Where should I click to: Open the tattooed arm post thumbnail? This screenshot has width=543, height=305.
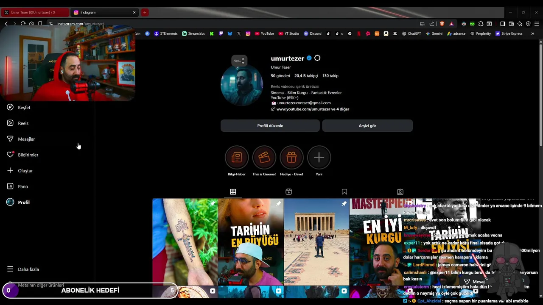click(x=185, y=242)
